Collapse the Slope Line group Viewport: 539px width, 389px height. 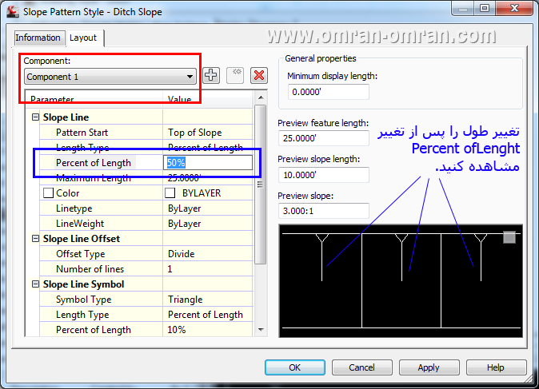coord(35,117)
